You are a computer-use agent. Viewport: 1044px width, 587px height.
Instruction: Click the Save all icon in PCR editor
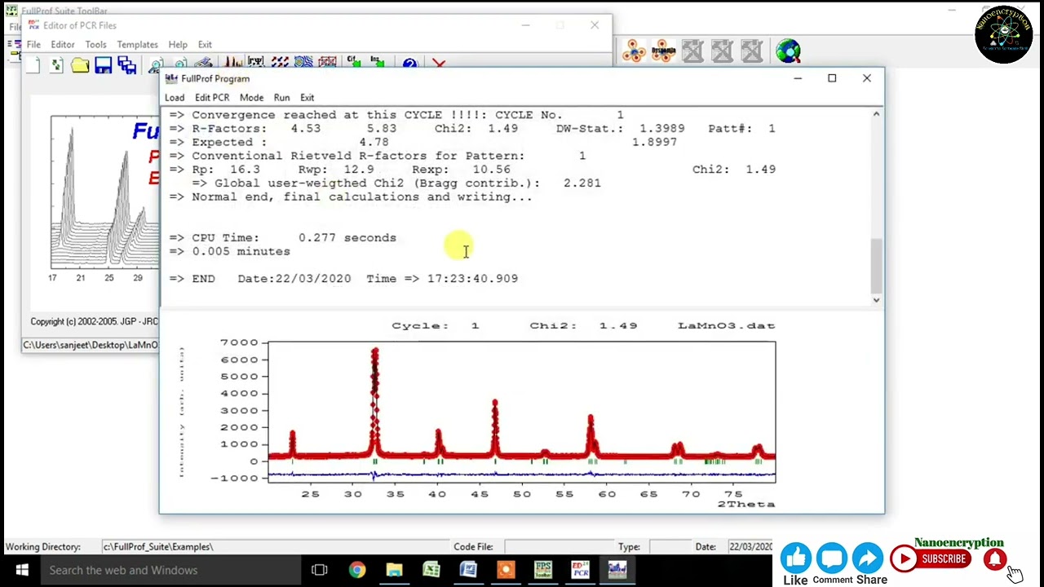coord(126,65)
